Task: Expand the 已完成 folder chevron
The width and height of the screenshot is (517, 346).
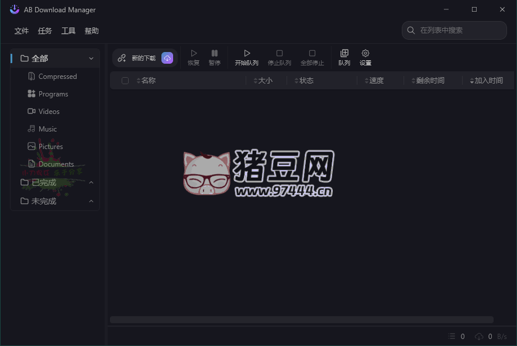Action: tap(91, 183)
